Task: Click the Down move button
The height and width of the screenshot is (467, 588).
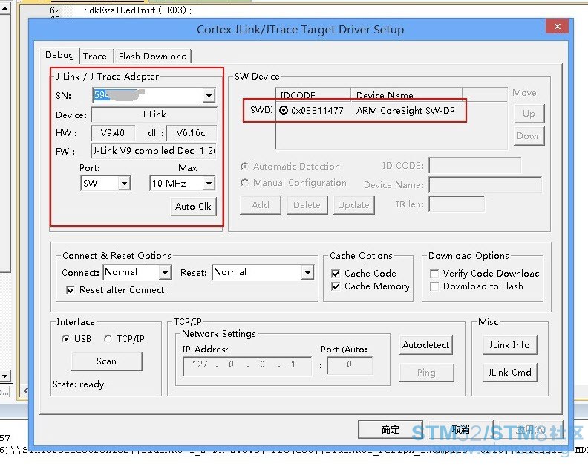Action: (x=529, y=135)
